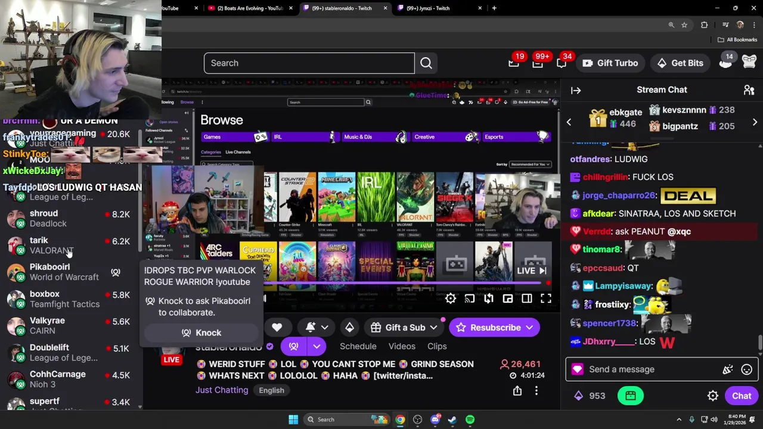The image size is (763, 429).
Task: Expand chevron beside purple knock button
Action: (317, 346)
